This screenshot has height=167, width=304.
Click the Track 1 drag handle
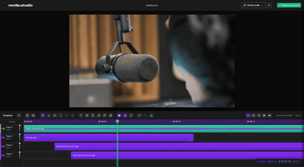tap(2, 129)
